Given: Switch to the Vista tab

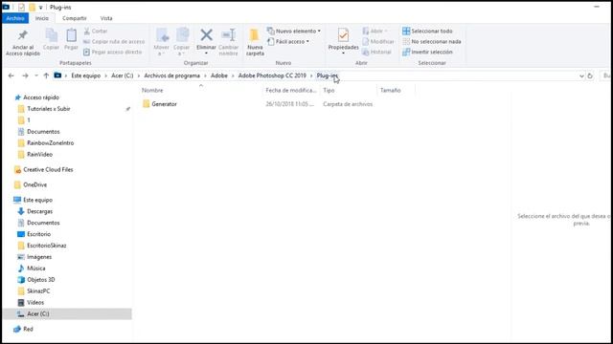Looking at the screenshot, I should [106, 18].
